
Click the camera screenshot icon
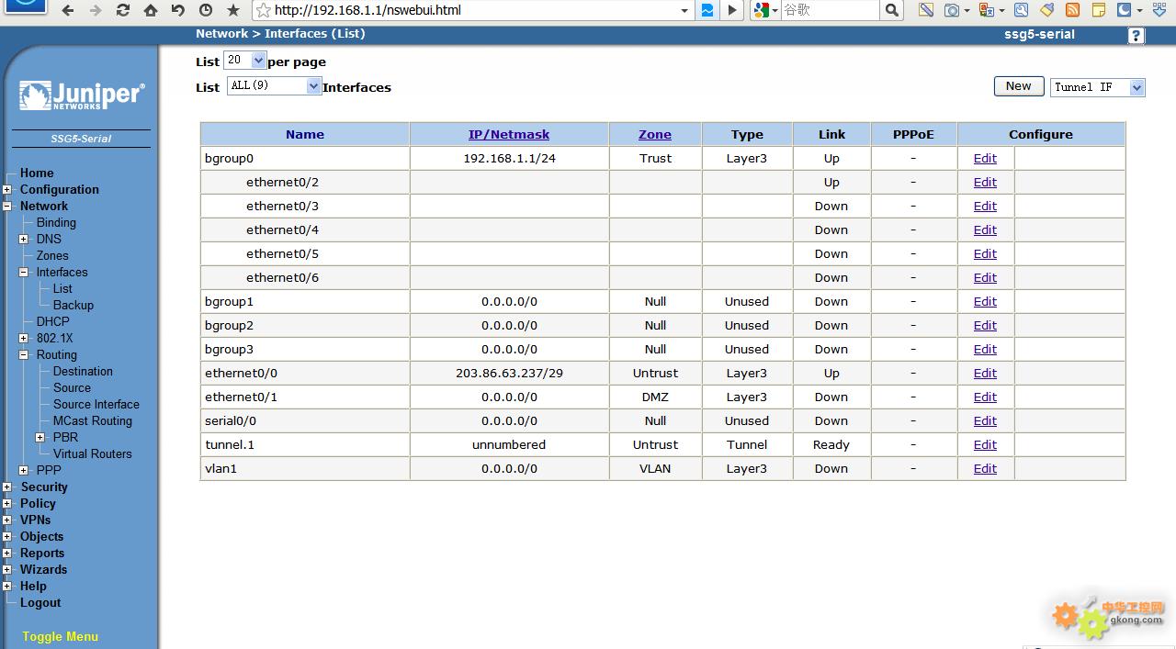pos(952,10)
